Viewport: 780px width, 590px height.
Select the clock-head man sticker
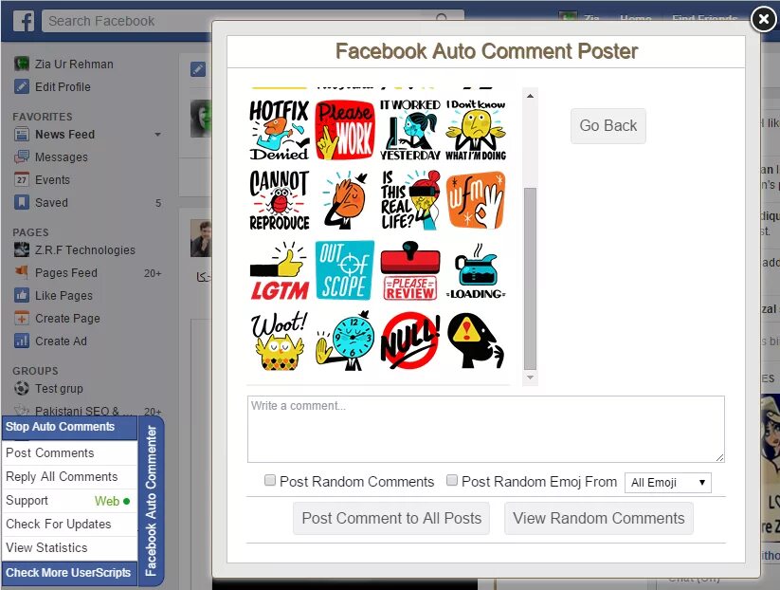pos(345,341)
